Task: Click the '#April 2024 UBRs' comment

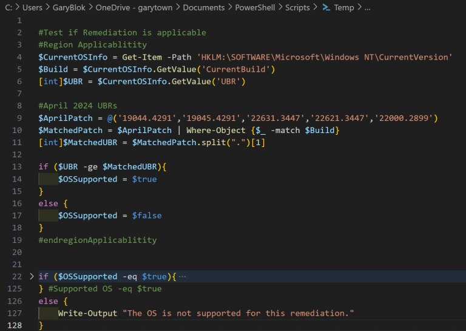Action: pyautogui.click(x=78, y=106)
